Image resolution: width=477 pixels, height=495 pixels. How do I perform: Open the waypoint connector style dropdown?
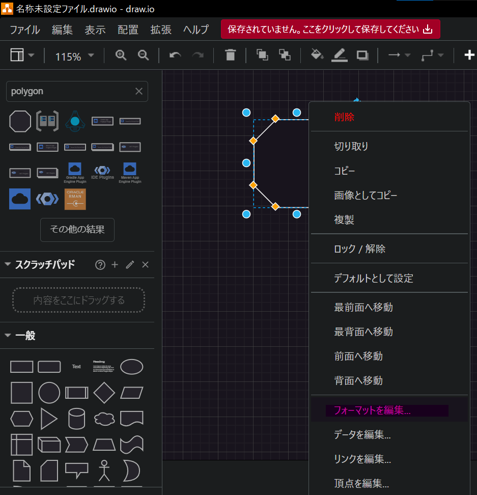click(433, 55)
